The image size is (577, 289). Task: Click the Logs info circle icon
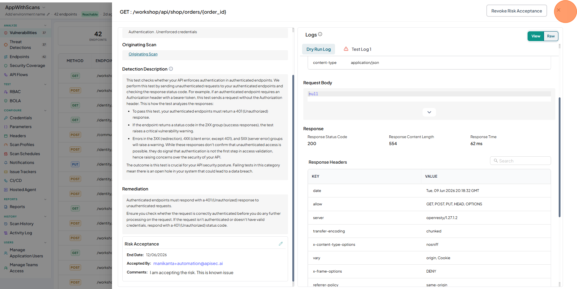[320, 34]
